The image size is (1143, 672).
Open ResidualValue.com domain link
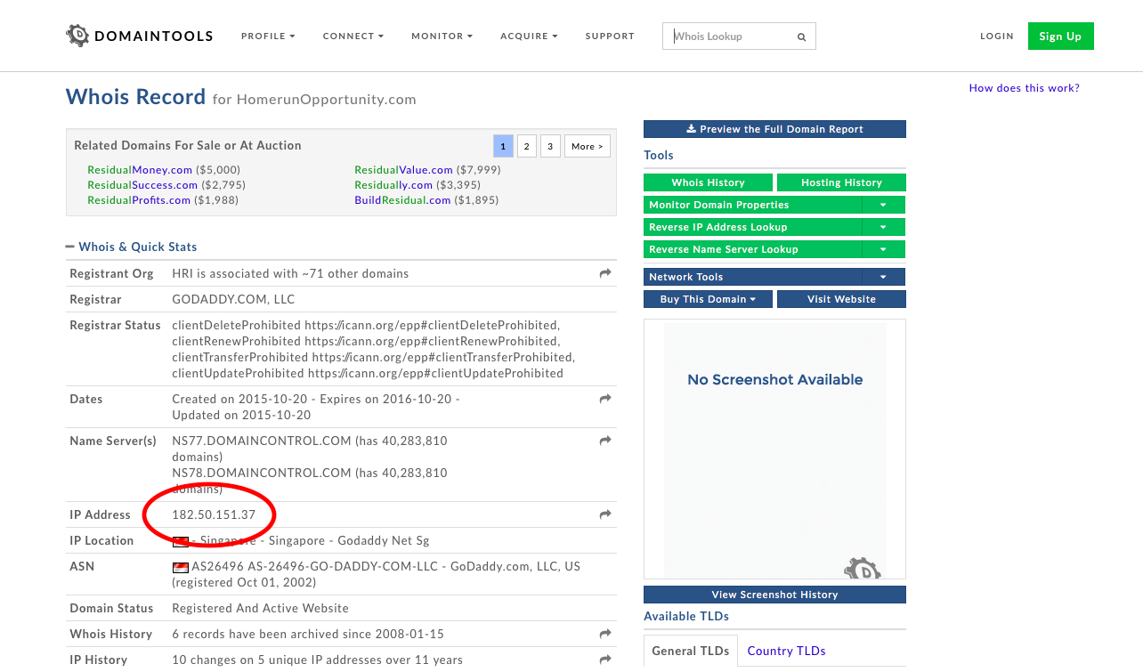(403, 170)
